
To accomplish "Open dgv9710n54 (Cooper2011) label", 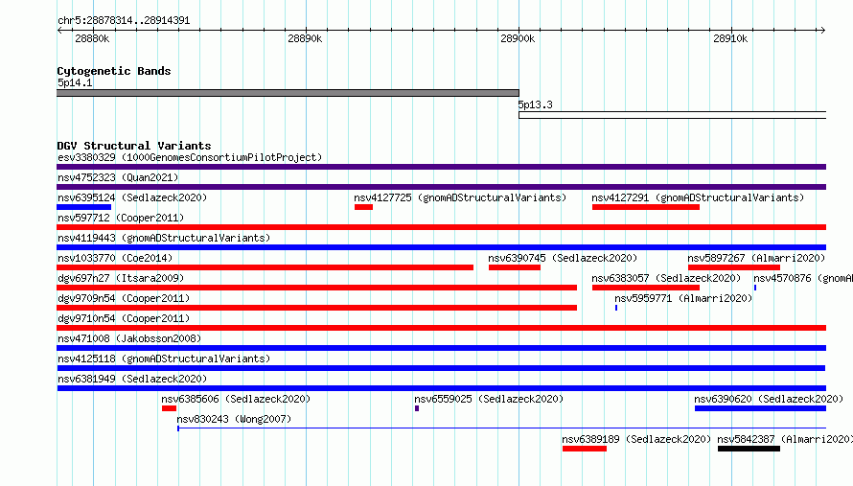I will (x=124, y=318).
